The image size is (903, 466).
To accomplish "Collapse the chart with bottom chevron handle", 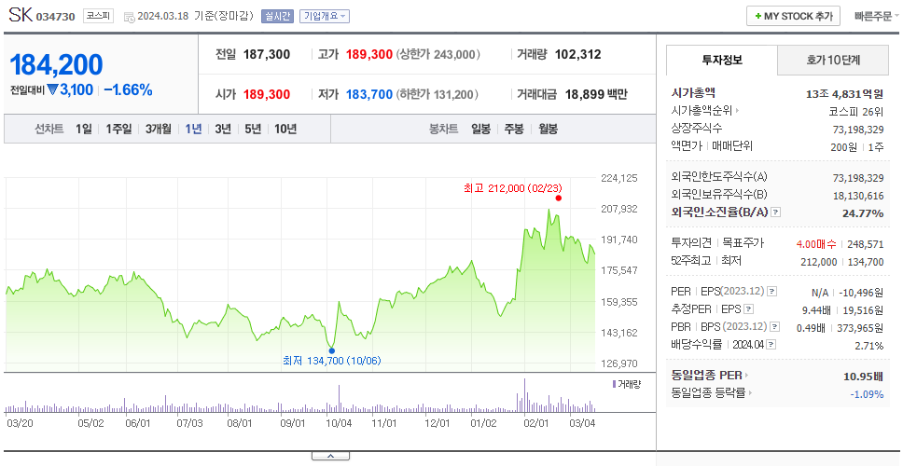I will tap(330, 456).
